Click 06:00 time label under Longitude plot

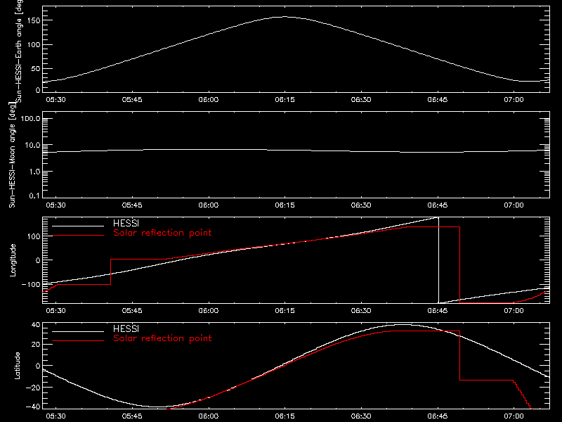click(x=209, y=311)
